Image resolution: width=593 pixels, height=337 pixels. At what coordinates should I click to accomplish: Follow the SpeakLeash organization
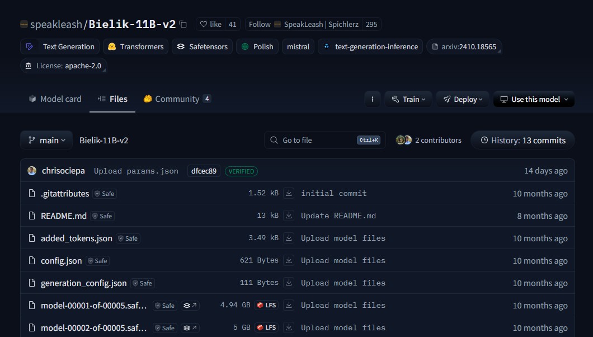(x=260, y=24)
